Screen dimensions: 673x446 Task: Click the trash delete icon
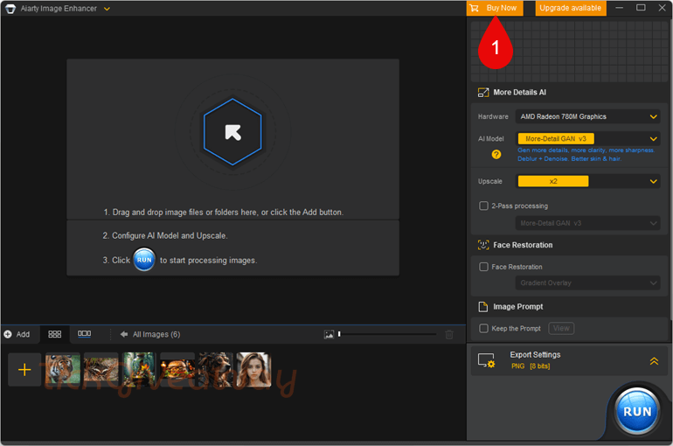(449, 334)
